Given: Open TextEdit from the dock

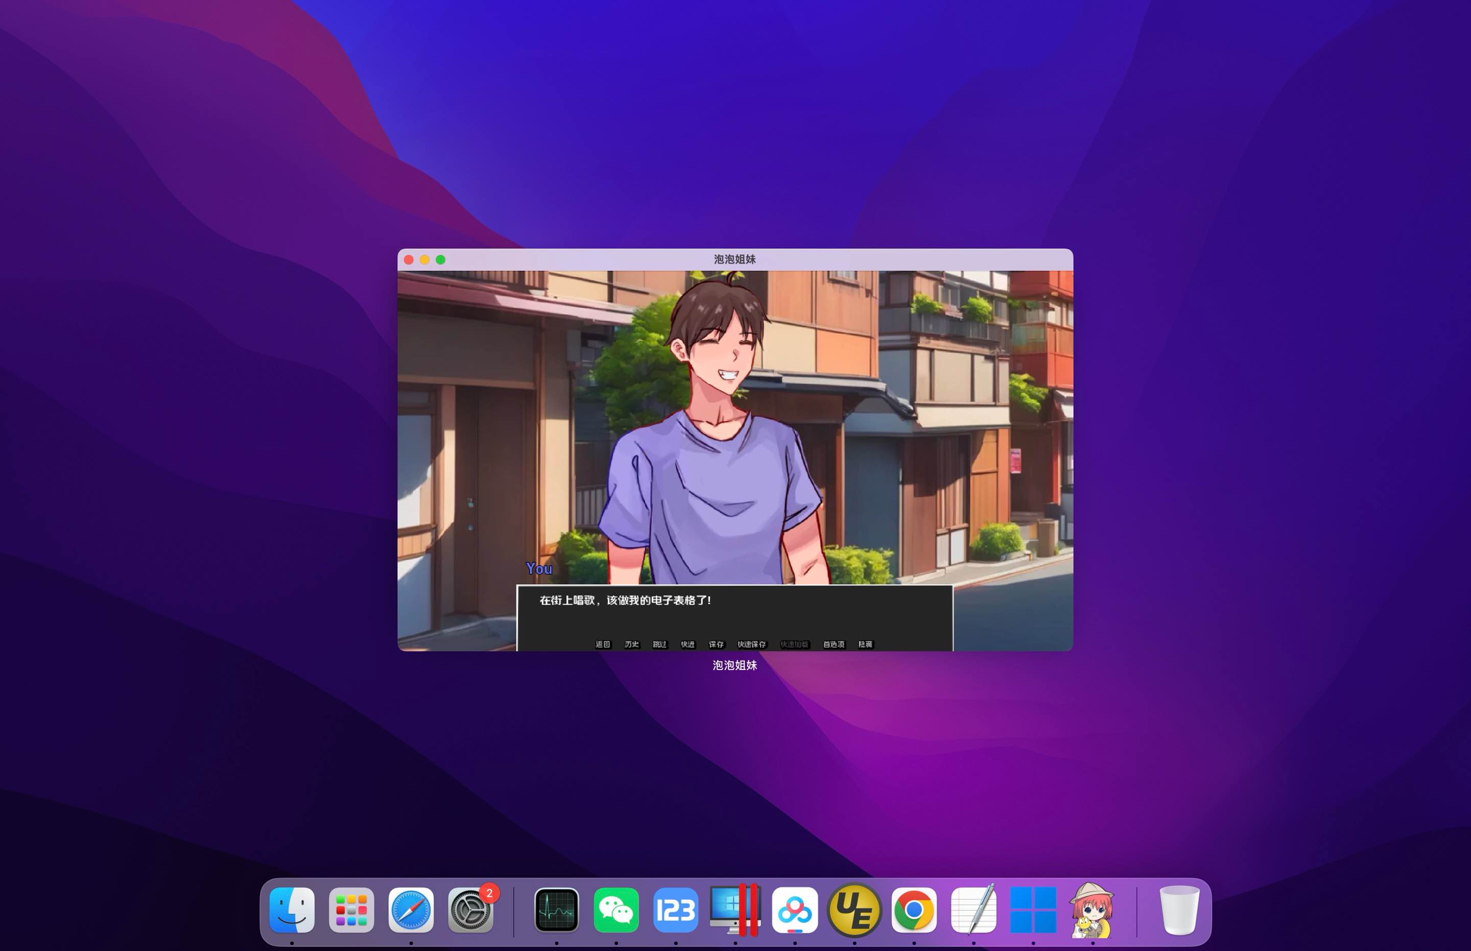Looking at the screenshot, I should pos(974,910).
